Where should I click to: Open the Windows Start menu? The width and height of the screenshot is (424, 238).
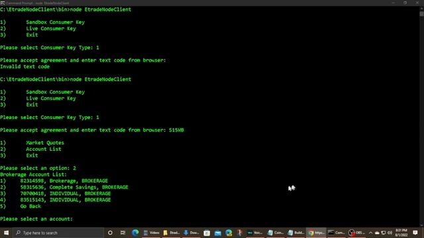pos(6,233)
